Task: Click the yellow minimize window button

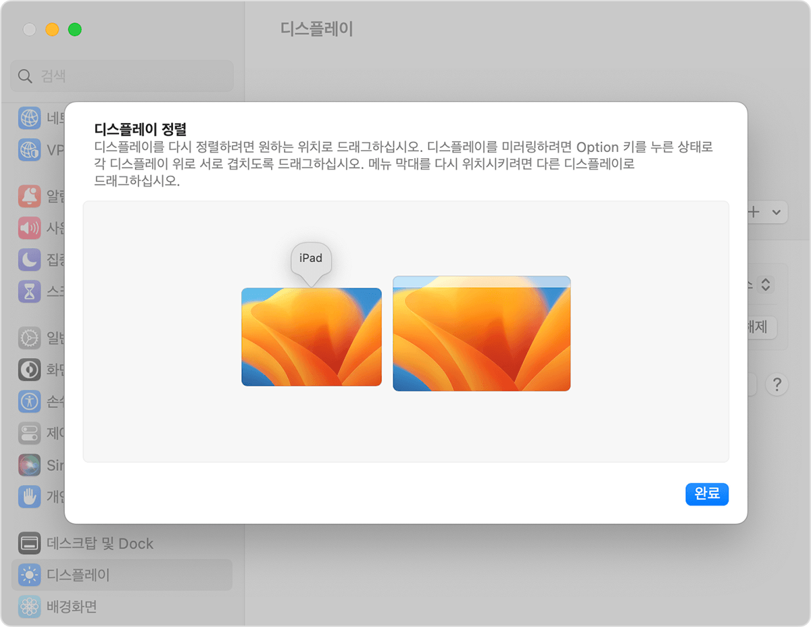Action: click(52, 30)
